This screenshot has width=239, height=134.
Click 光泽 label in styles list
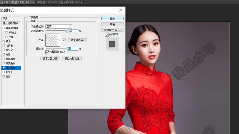(x=8, y=55)
